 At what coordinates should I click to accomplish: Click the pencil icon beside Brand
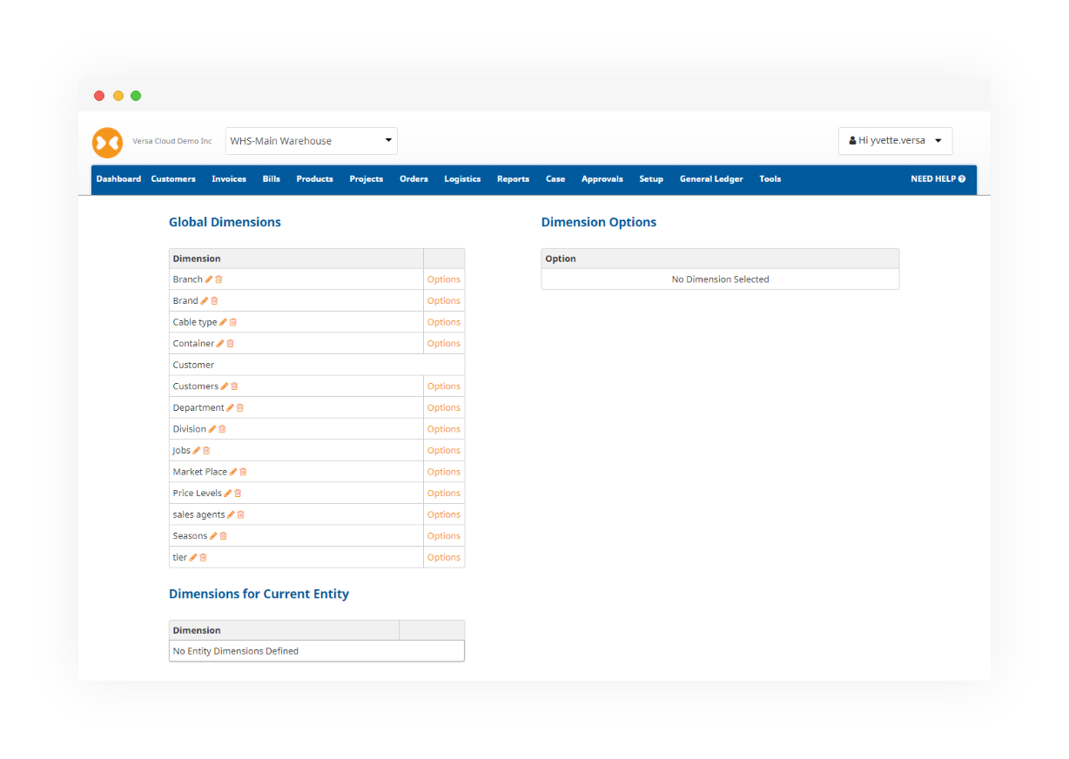pyautogui.click(x=205, y=301)
